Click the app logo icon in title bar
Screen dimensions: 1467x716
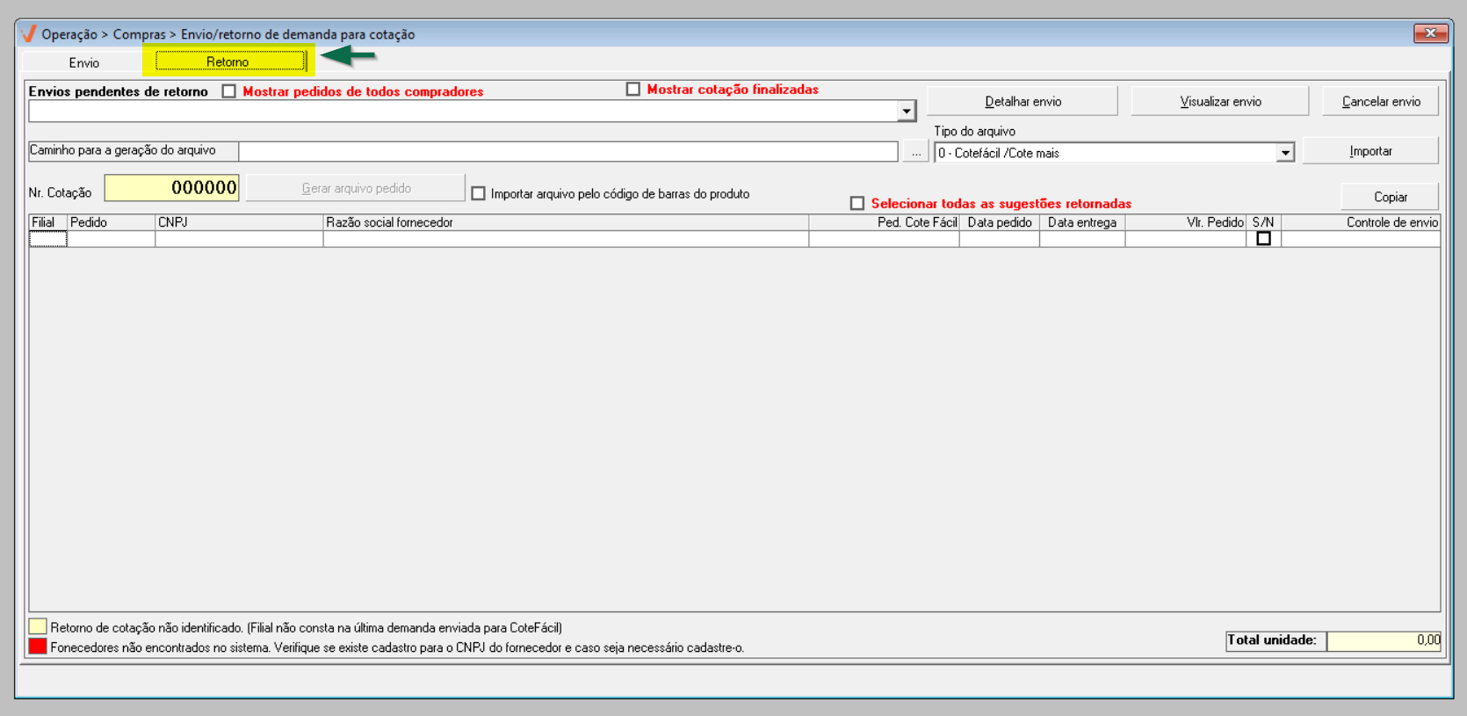pos(29,34)
